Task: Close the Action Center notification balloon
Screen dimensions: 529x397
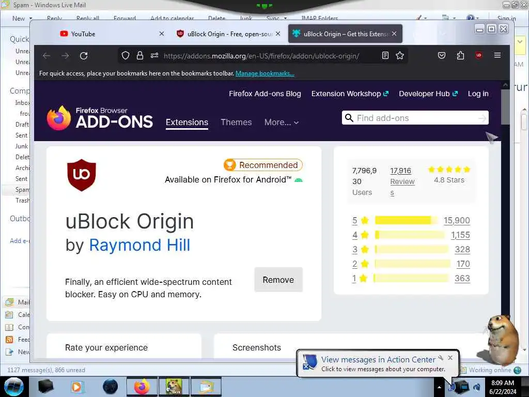Action: click(x=450, y=358)
